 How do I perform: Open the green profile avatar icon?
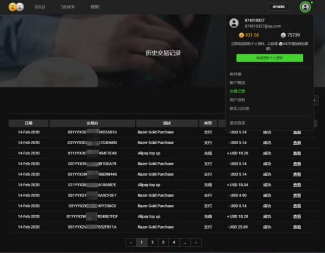click(305, 7)
